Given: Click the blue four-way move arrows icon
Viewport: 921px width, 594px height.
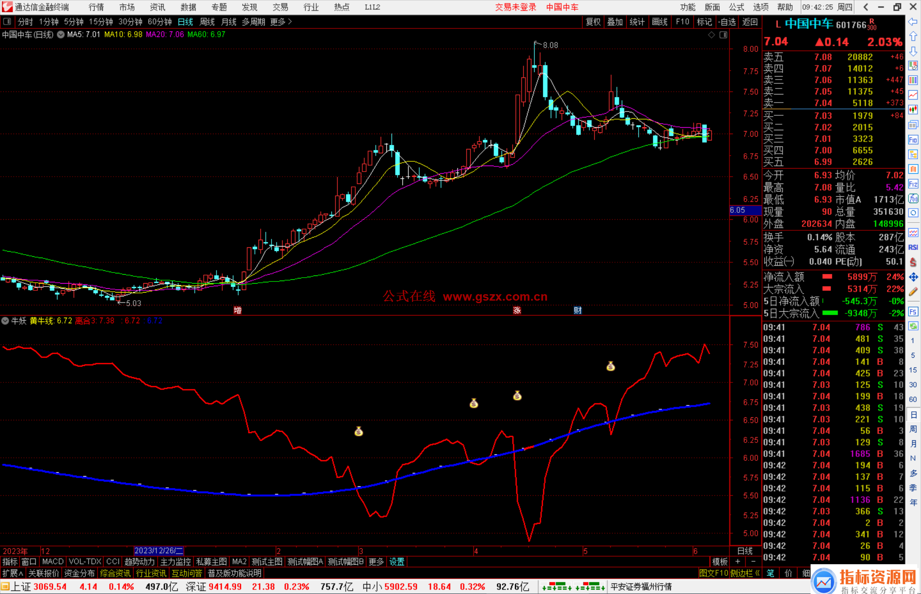Looking at the screenshot, I should pyautogui.click(x=913, y=277).
